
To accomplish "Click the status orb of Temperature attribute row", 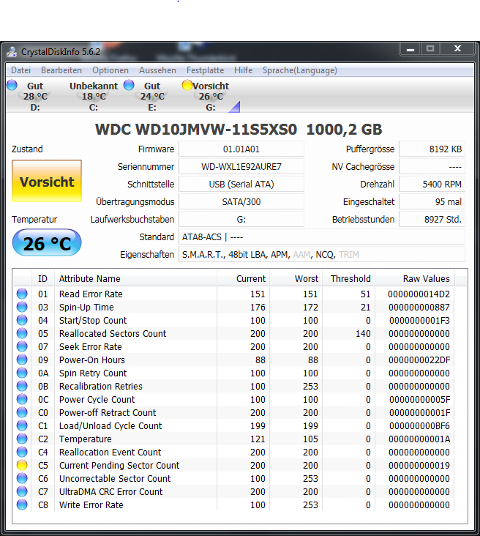I will tap(22, 439).
